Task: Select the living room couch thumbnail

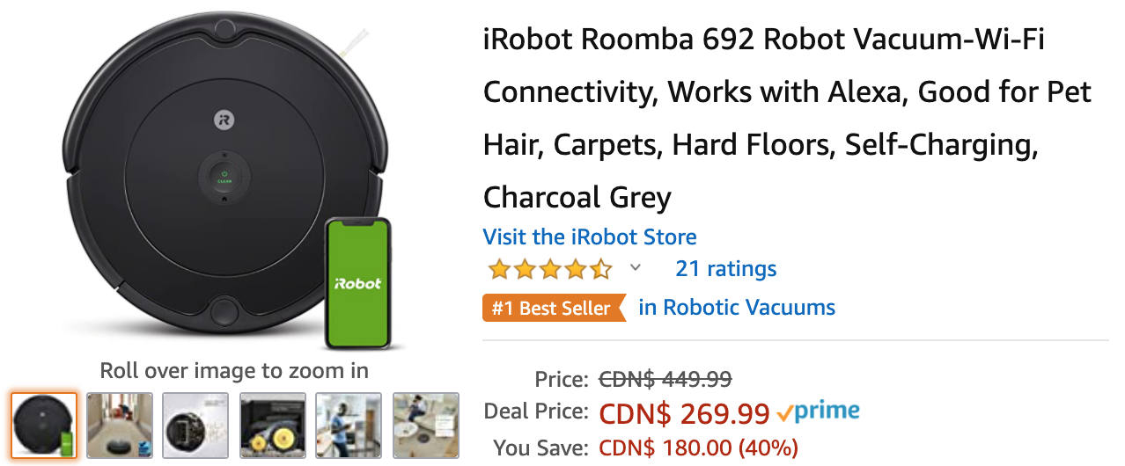Action: coord(425,426)
